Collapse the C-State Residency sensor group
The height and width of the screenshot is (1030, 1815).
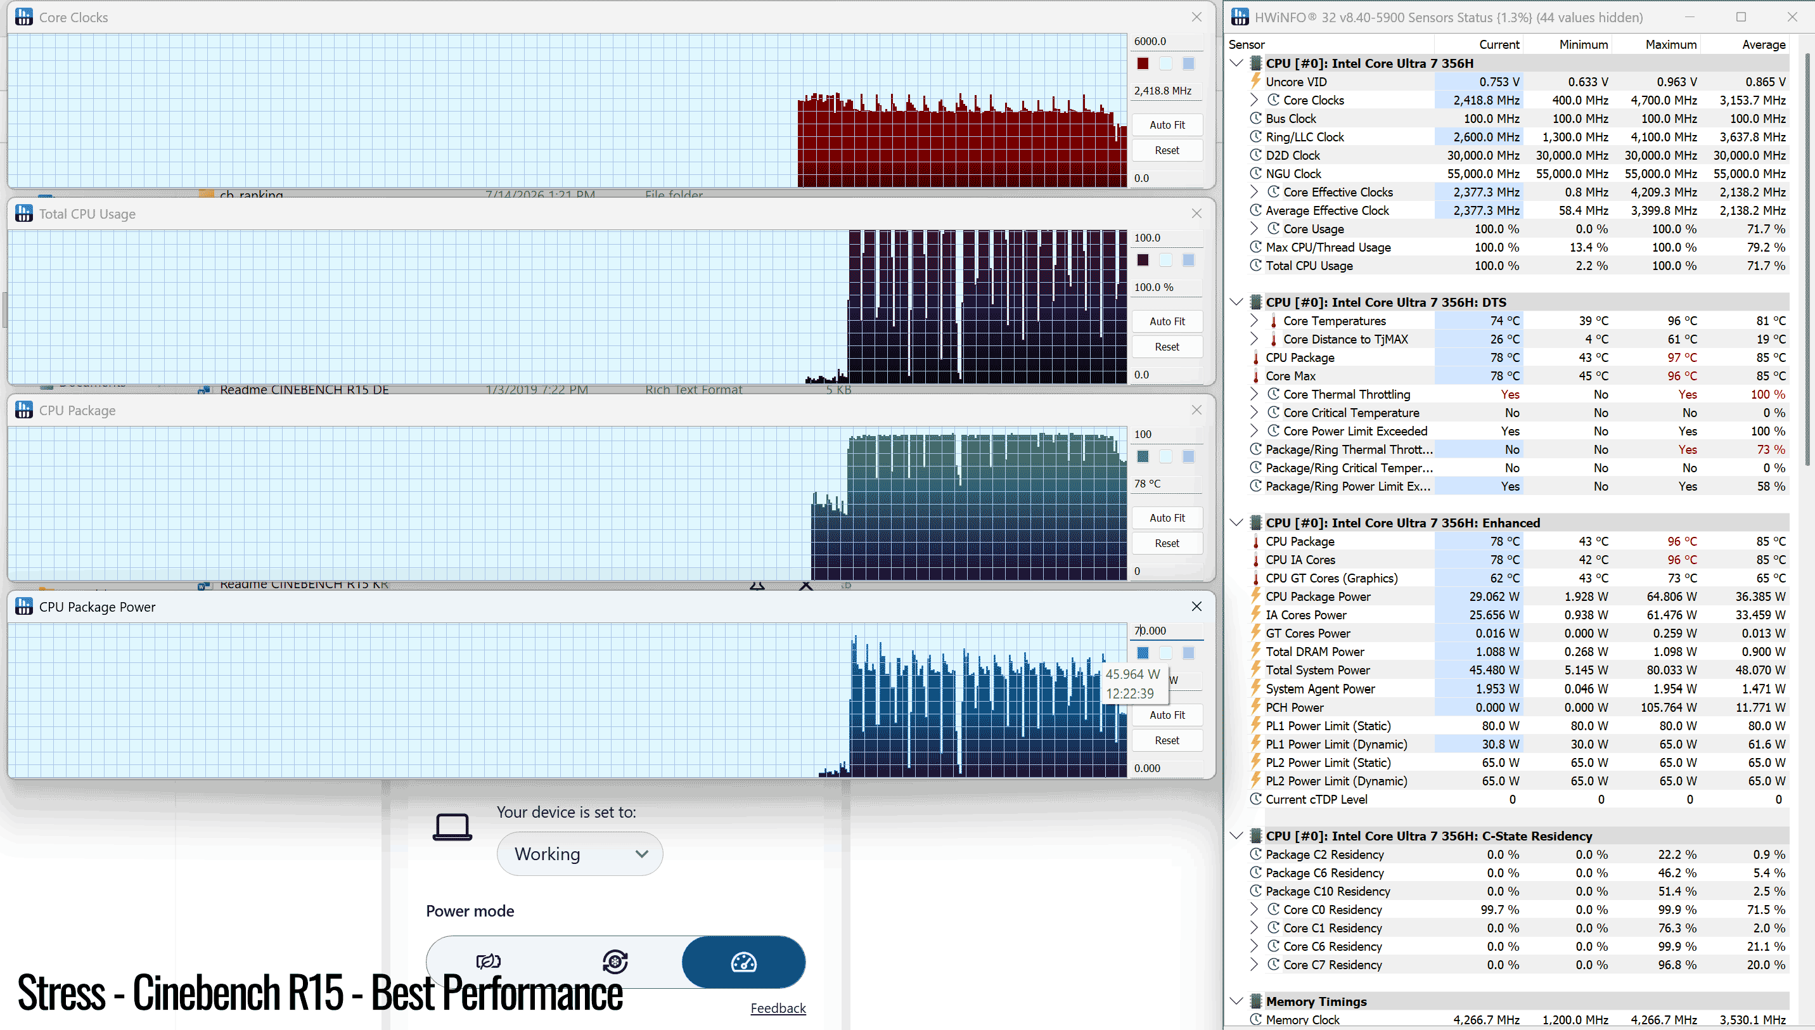[x=1236, y=835]
